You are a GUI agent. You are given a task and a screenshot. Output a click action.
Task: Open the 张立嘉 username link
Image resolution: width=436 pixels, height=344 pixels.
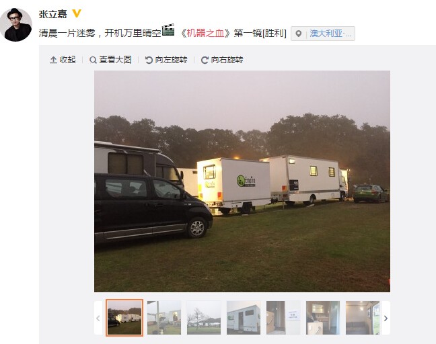pos(53,14)
